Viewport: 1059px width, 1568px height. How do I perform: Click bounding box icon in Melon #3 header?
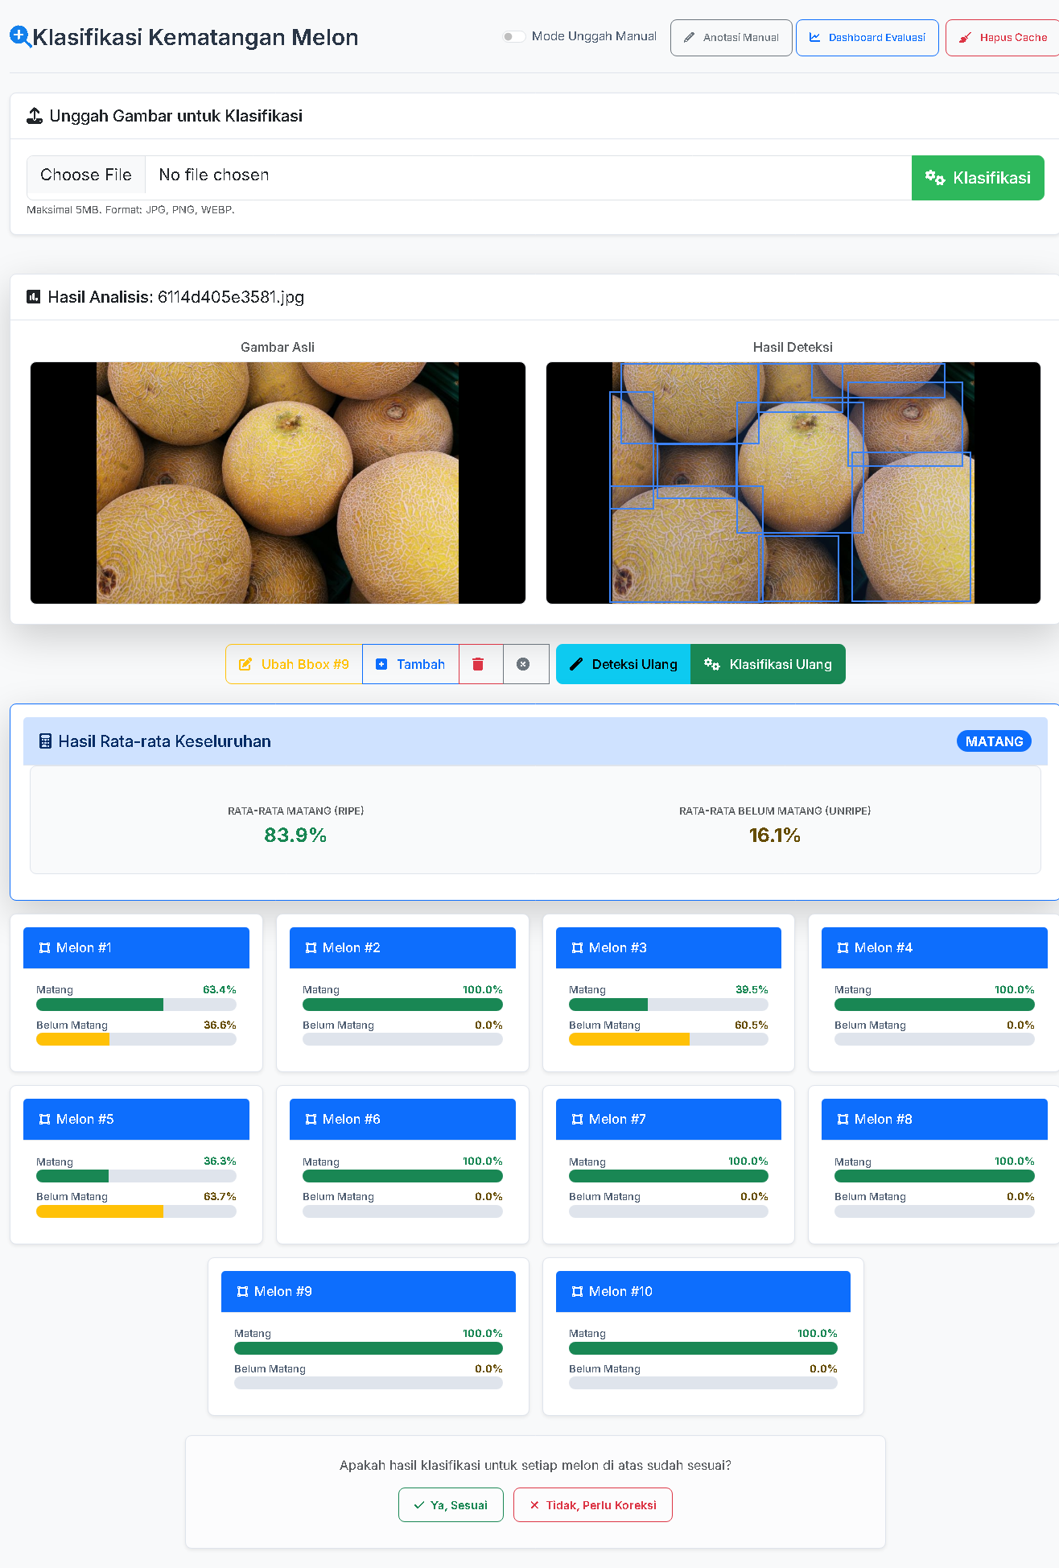click(x=577, y=948)
